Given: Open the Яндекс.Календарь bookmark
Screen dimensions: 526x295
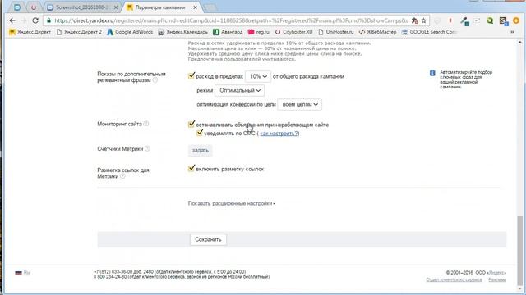Looking at the screenshot, I should (x=182, y=32).
